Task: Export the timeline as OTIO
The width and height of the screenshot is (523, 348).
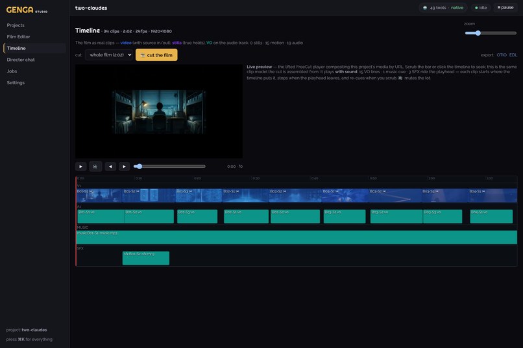Action: 502,55
